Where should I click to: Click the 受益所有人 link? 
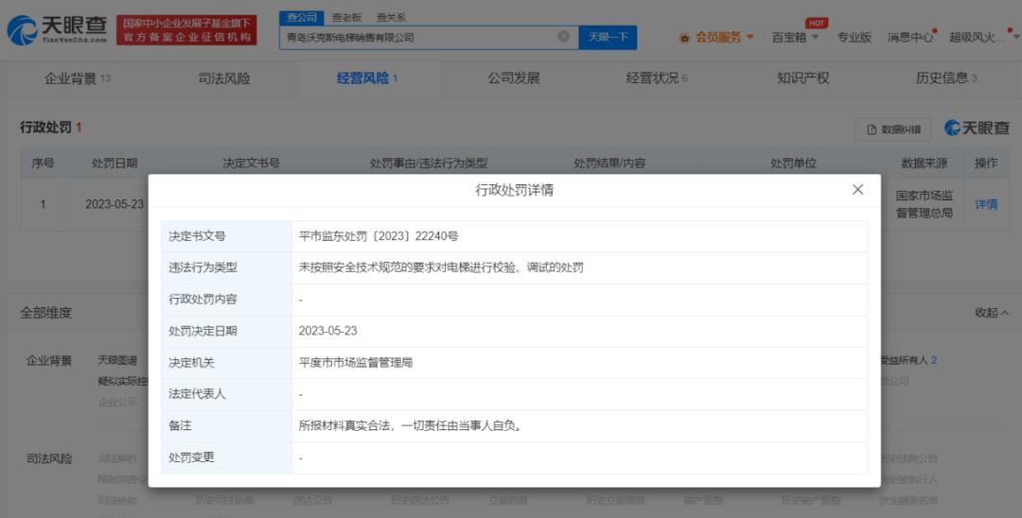pos(907,360)
